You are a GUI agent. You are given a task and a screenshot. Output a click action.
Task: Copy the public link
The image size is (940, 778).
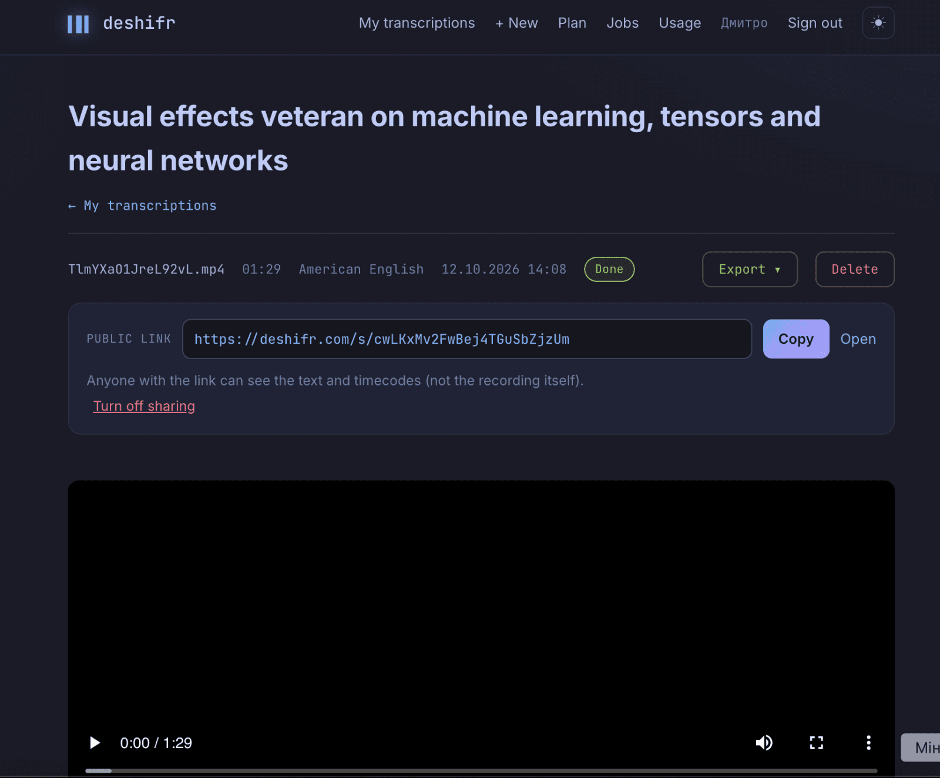tap(796, 339)
